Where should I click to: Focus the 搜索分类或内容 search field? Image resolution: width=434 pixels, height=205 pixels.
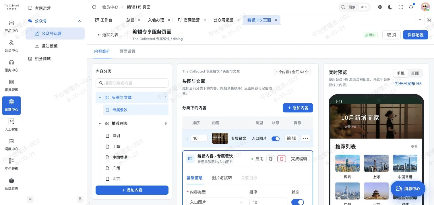click(132, 83)
